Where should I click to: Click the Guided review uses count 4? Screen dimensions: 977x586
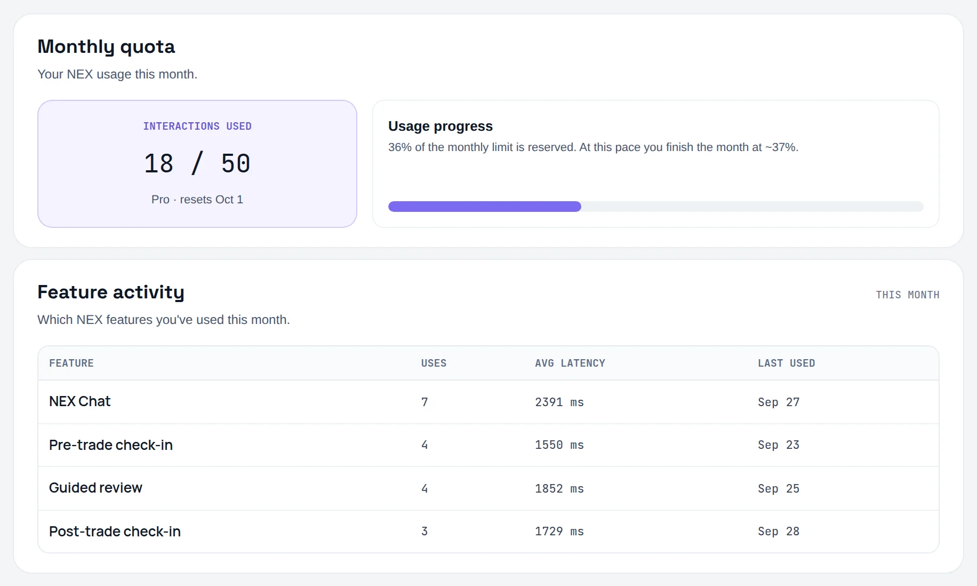(425, 489)
